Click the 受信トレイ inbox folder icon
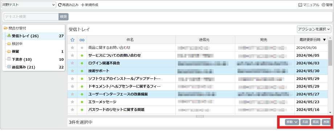The image size is (334, 131). point(9,36)
